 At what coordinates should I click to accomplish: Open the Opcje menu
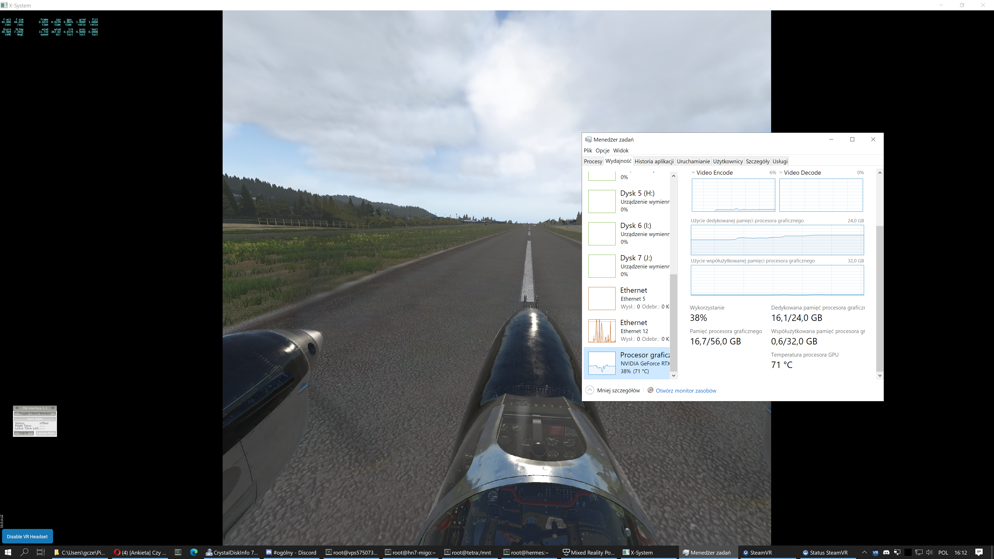[x=602, y=150]
